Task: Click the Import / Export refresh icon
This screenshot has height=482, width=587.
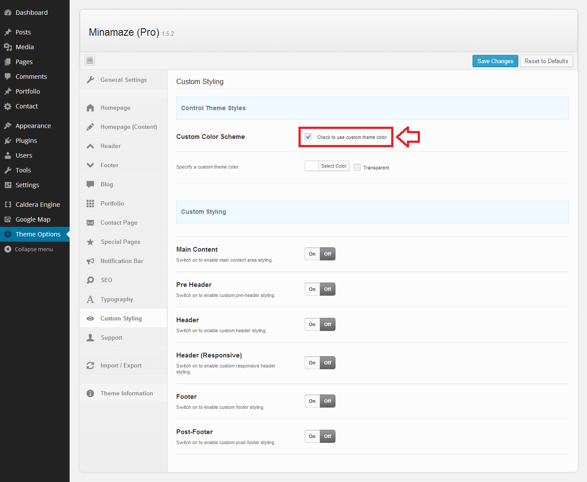Action: 91,365
